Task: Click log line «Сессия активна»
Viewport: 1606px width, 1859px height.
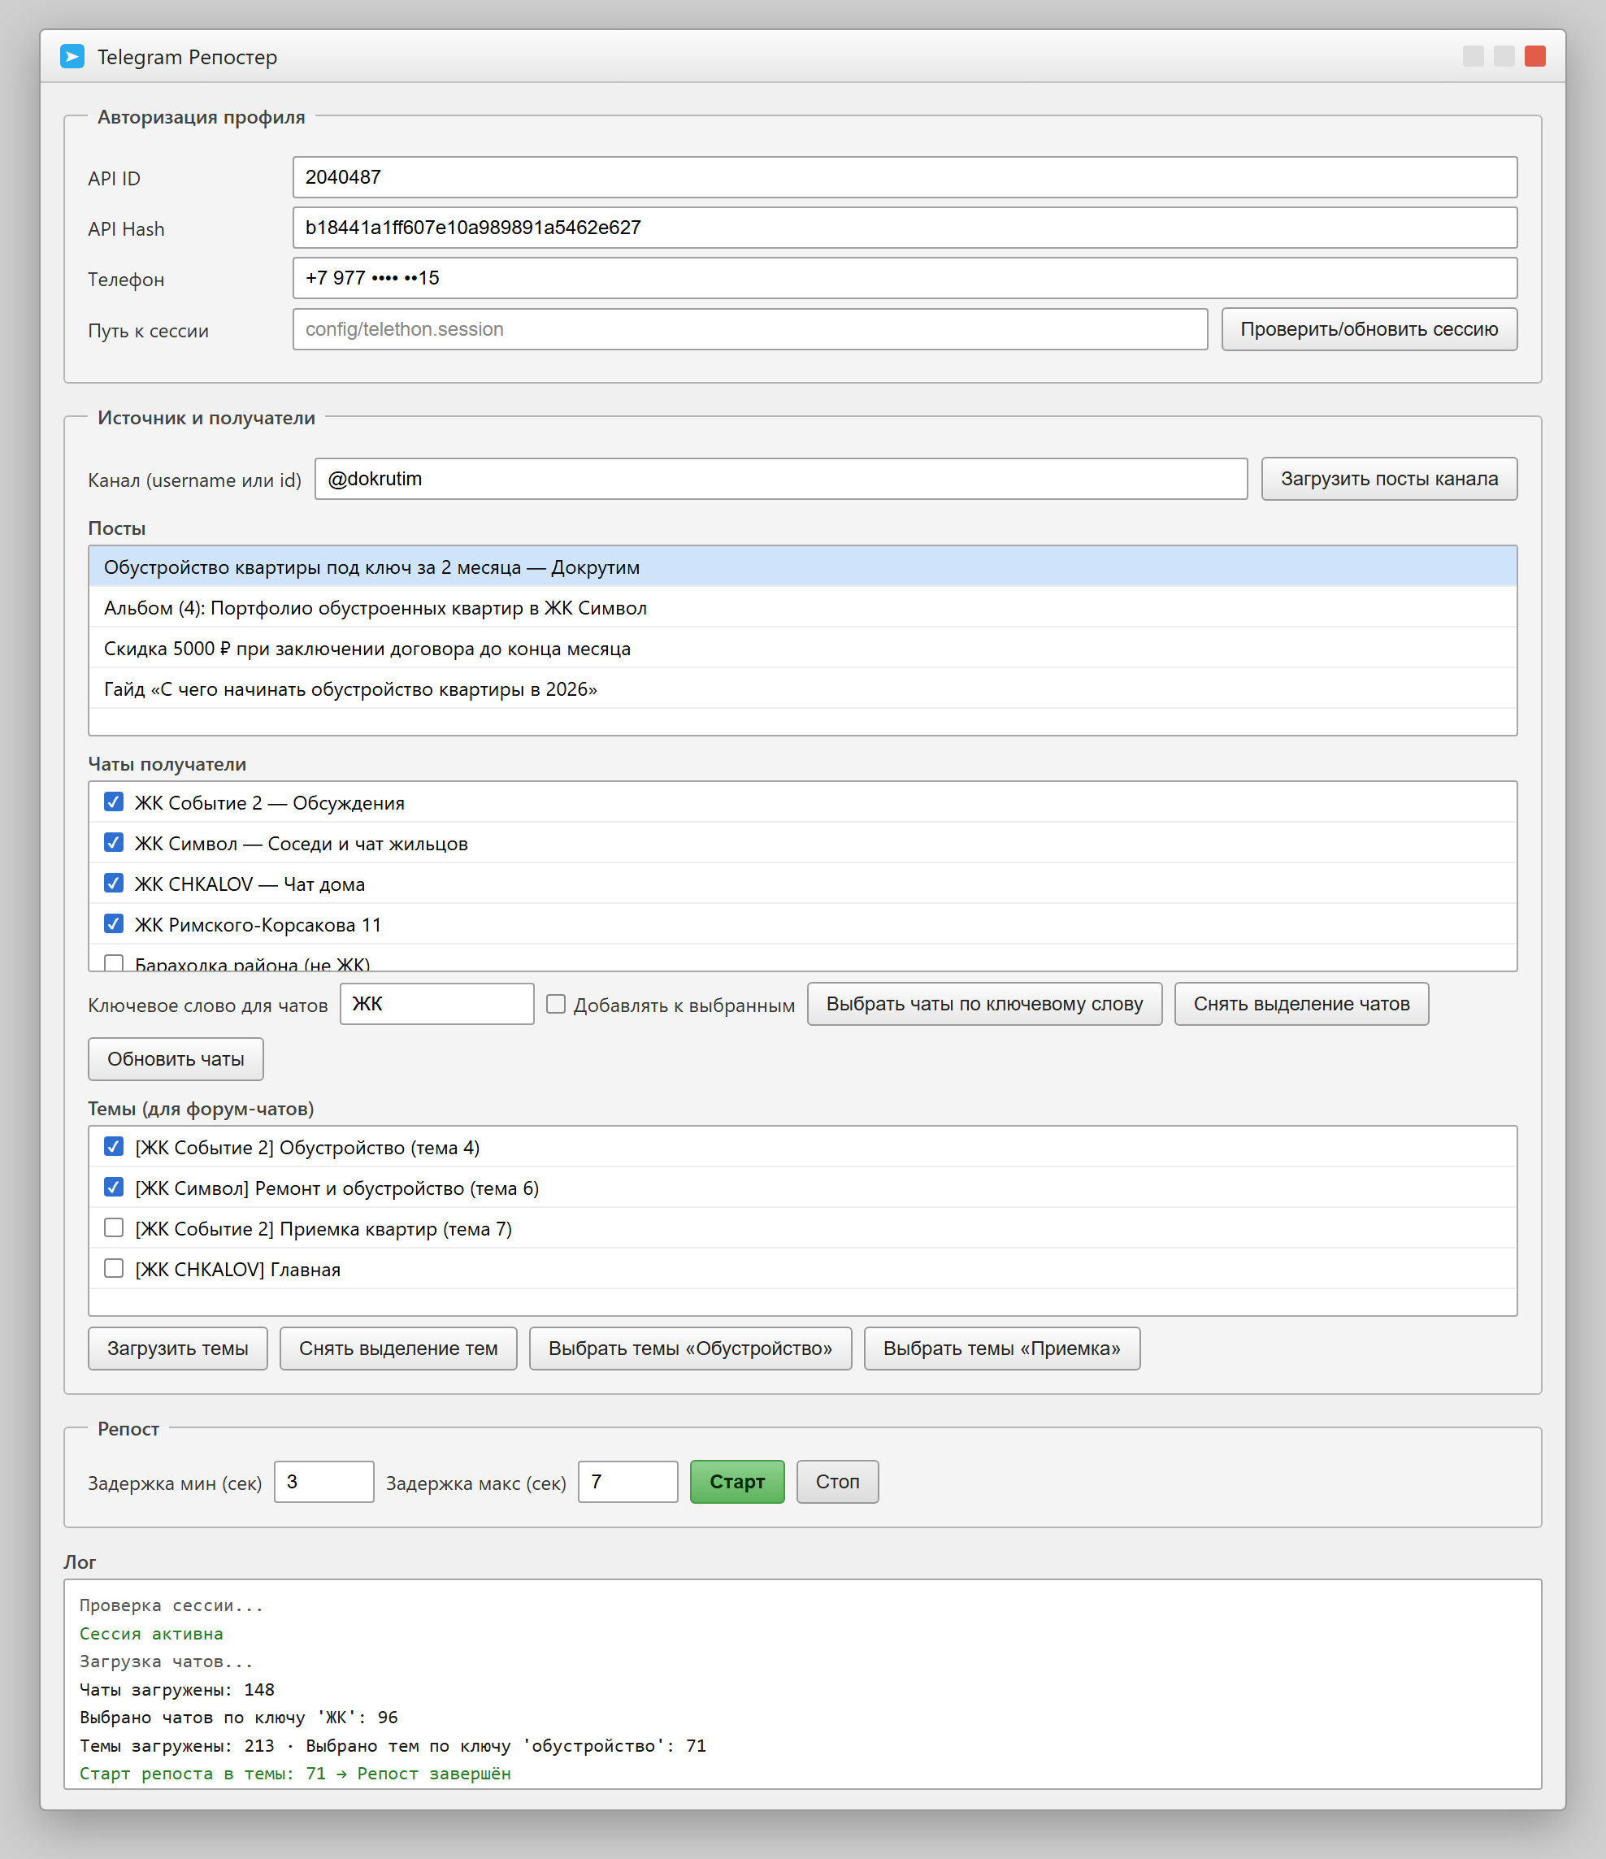Action: coord(150,1634)
